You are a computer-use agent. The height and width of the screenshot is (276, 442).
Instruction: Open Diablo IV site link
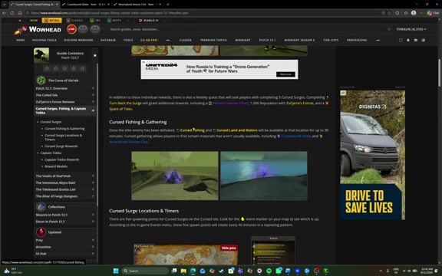tap(149, 20)
